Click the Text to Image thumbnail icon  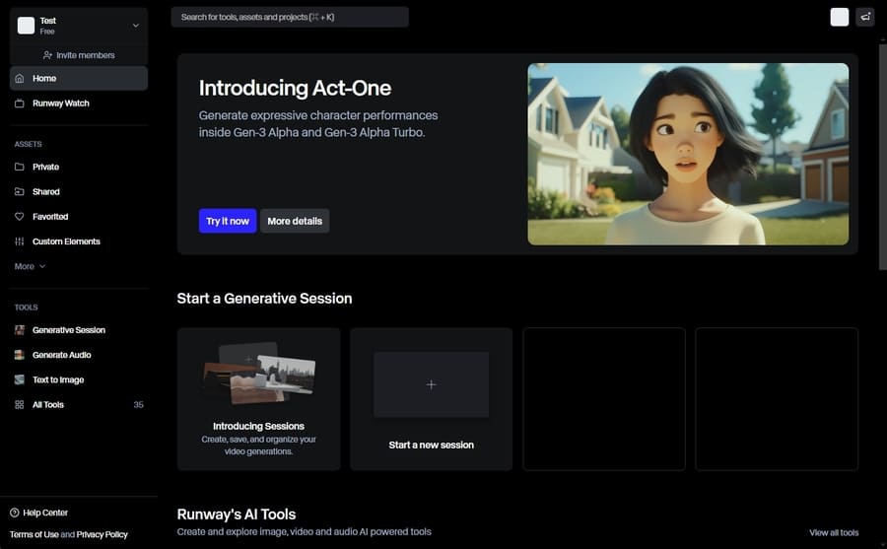[x=20, y=379]
